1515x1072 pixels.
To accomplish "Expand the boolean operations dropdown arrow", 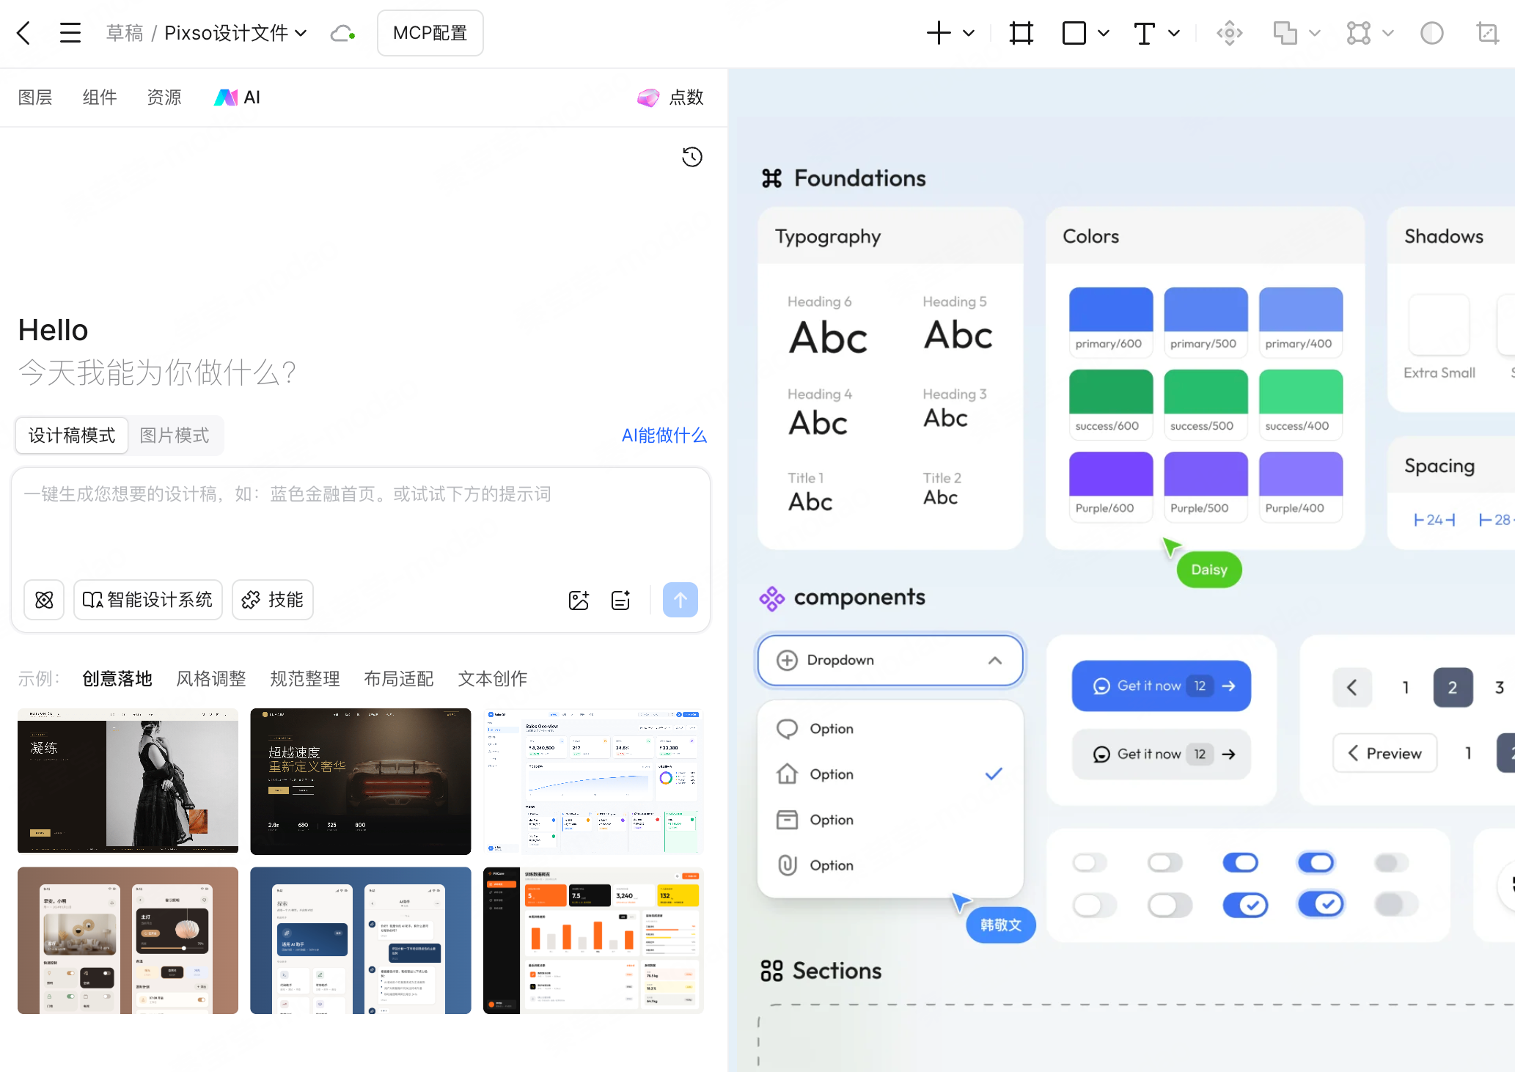I will click(1315, 33).
